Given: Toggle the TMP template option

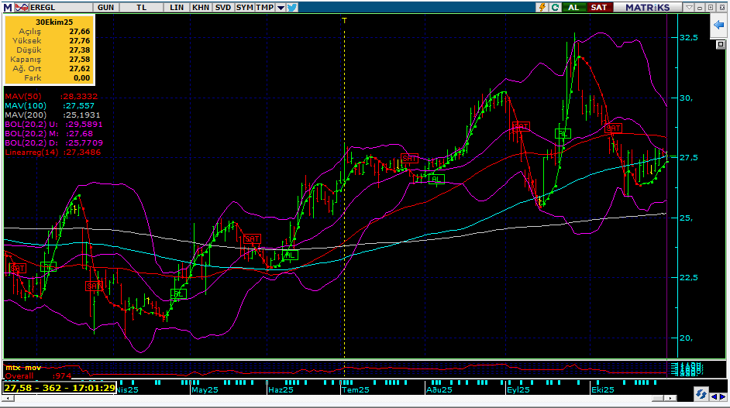Looking at the screenshot, I should pyautogui.click(x=264, y=7).
